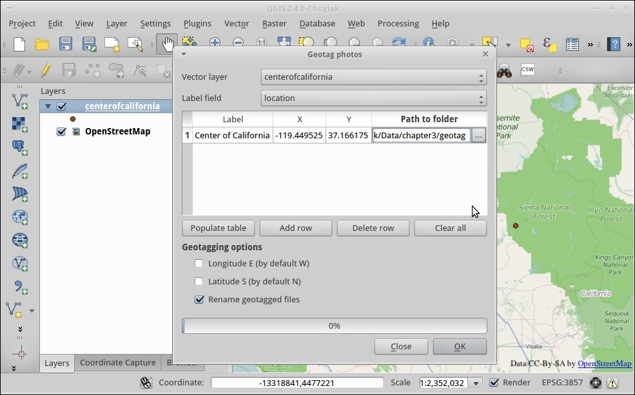Collapse the centerofcalifornia layer tree

(x=48, y=106)
